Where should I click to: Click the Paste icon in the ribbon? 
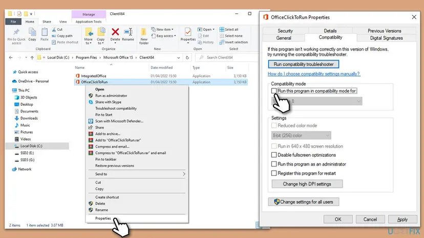[x=45, y=33]
